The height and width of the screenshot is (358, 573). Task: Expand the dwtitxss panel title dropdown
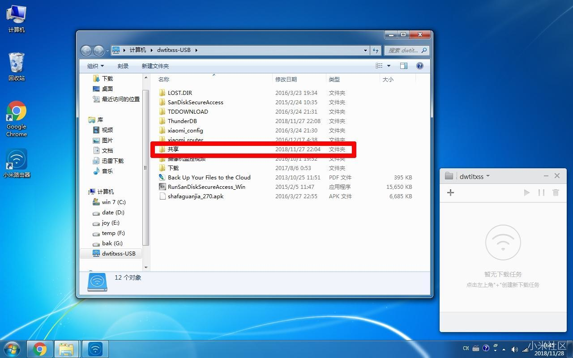click(488, 176)
